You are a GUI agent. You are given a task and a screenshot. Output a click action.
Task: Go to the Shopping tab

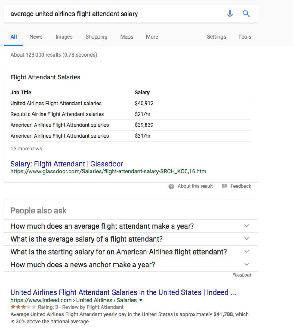pyautogui.click(x=96, y=37)
